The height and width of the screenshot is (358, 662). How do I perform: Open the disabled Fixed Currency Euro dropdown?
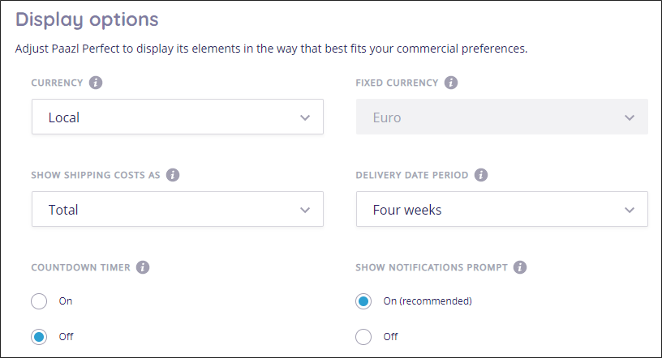click(x=502, y=117)
